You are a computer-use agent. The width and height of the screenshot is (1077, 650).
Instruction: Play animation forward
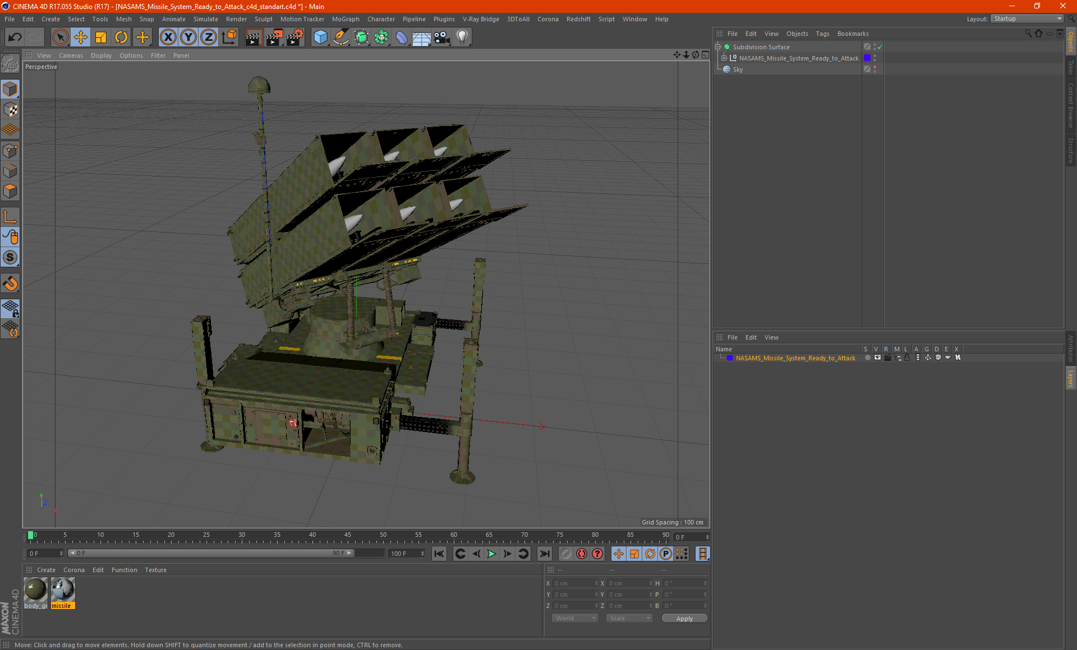491,554
